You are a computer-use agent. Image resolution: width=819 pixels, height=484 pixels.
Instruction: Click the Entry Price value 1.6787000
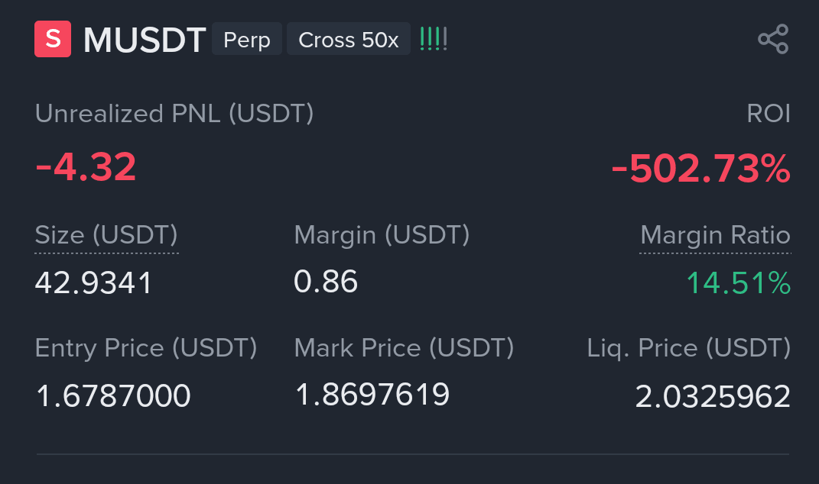coord(113,396)
